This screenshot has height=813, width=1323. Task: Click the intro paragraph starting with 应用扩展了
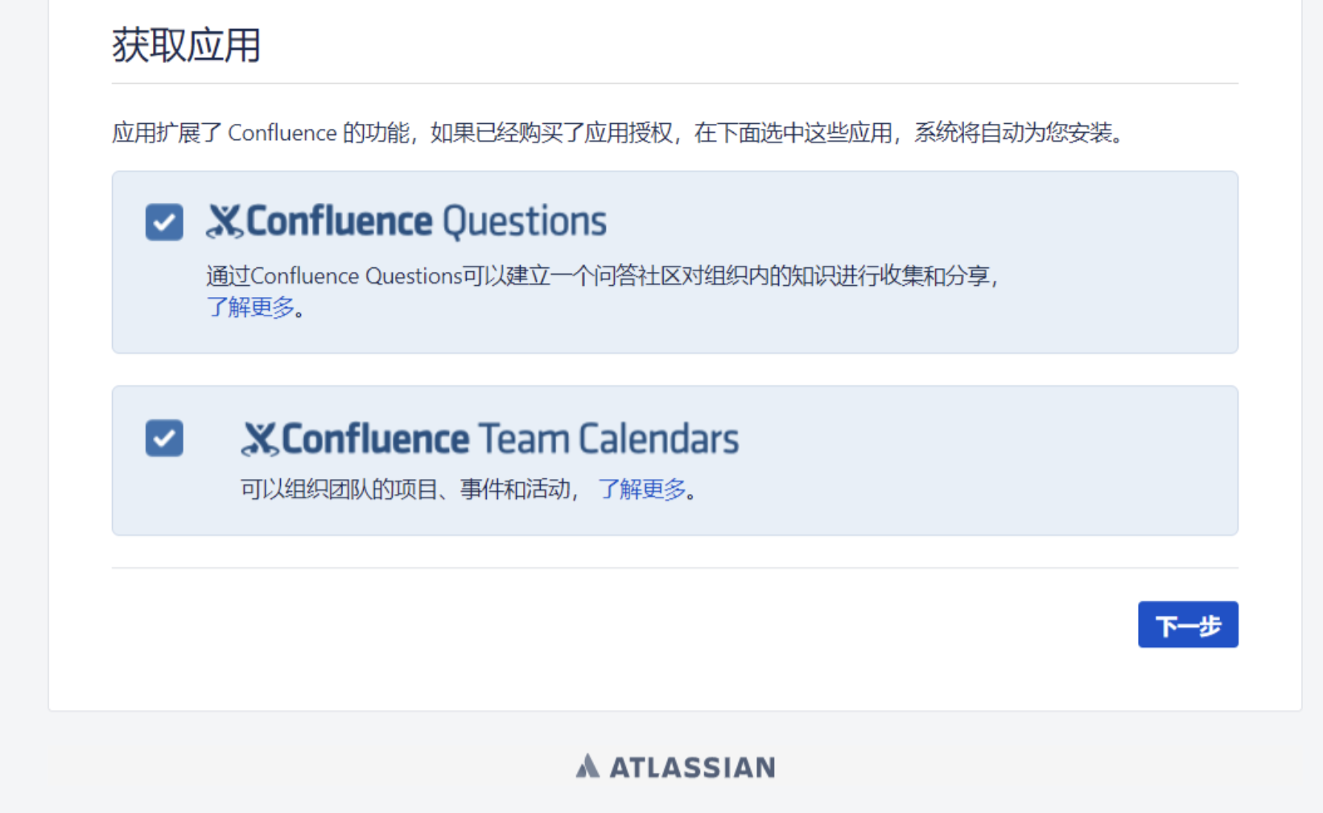617,133
